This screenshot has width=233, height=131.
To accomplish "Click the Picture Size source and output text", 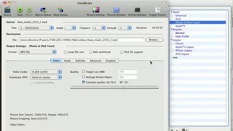I will 39,115.
